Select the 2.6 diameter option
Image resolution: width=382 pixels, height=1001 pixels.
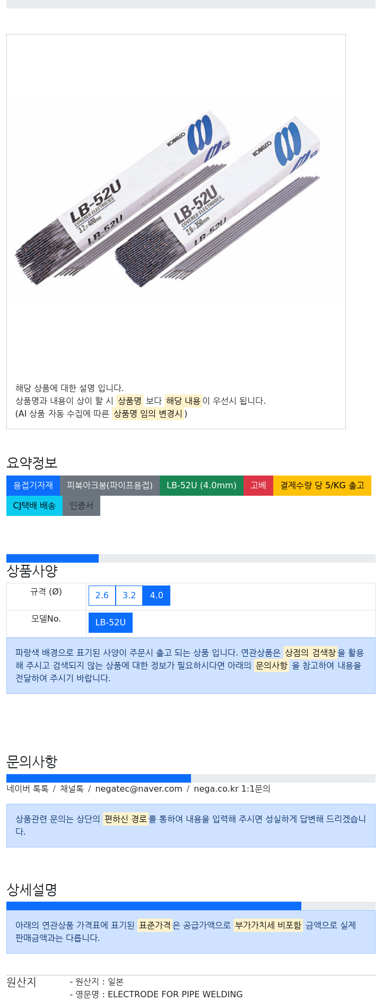coord(102,596)
